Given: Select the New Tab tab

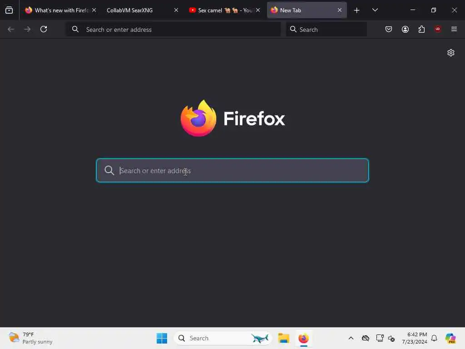Looking at the screenshot, I should [x=307, y=10].
